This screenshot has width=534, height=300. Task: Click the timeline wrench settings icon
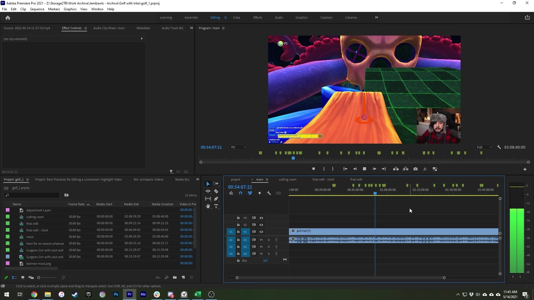click(x=269, y=193)
